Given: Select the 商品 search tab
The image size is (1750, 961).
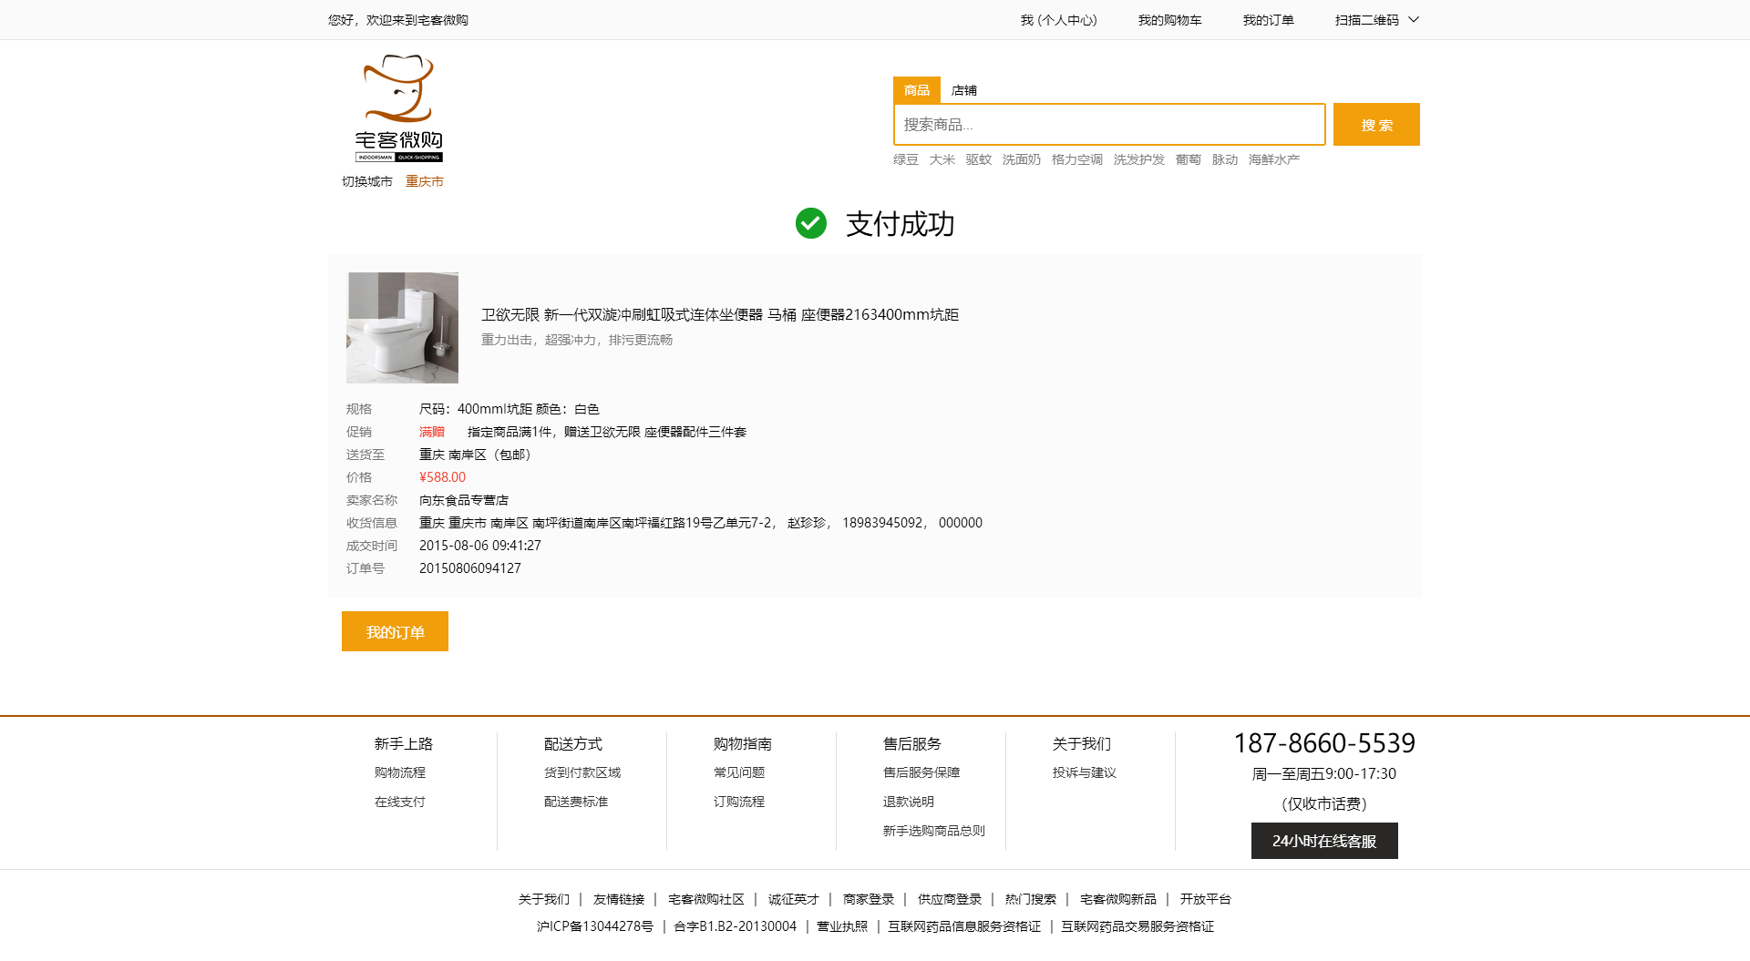Looking at the screenshot, I should click(x=916, y=90).
